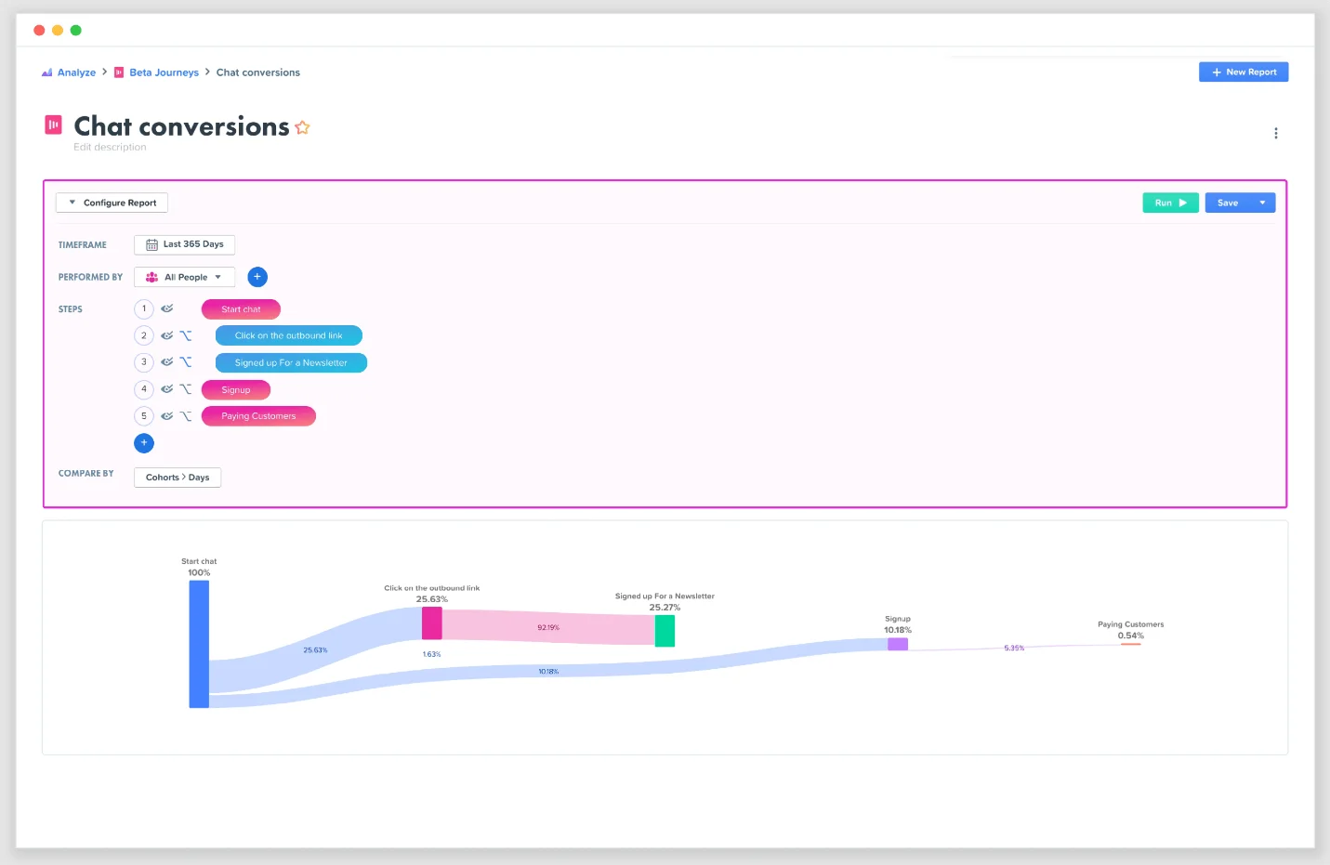
Task: Open the three-dot options menu
Action: tap(1275, 134)
